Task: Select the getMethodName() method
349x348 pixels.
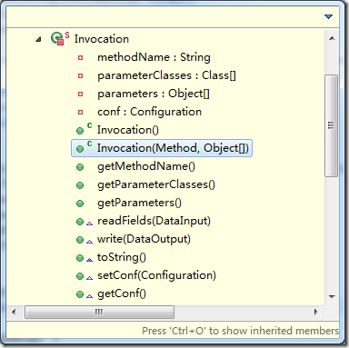Action: pos(146,166)
